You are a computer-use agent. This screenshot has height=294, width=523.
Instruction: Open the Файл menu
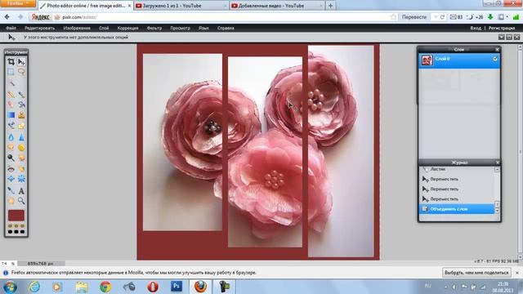click(11, 28)
